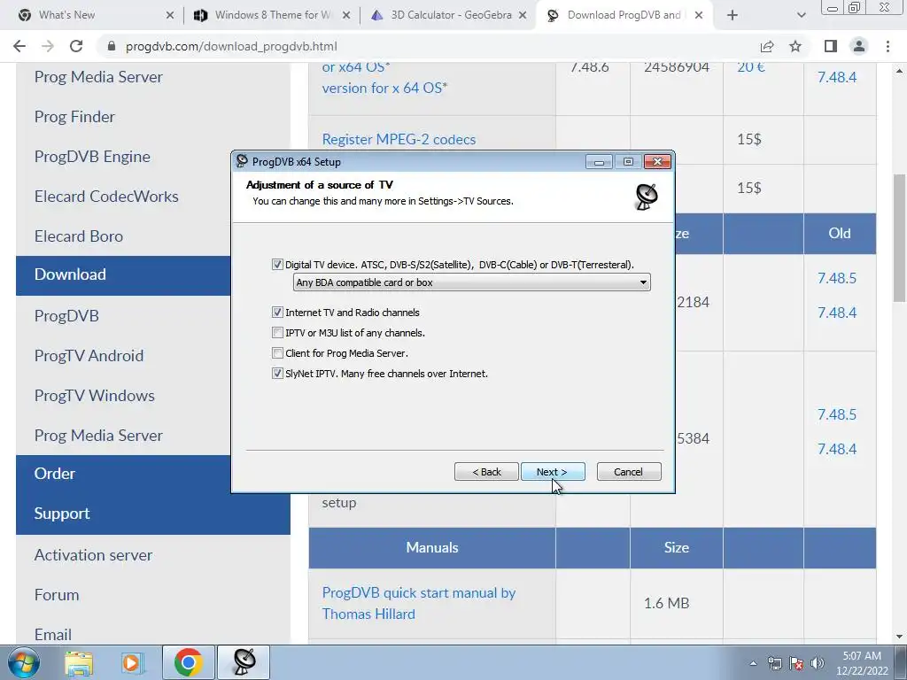
Task: Click the Next button in setup
Action: (553, 472)
